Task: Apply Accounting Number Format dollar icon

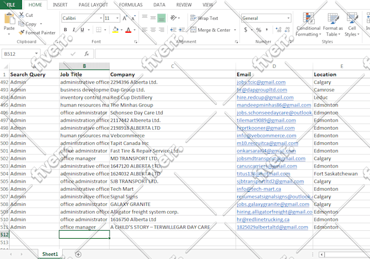Action: click(x=246, y=30)
